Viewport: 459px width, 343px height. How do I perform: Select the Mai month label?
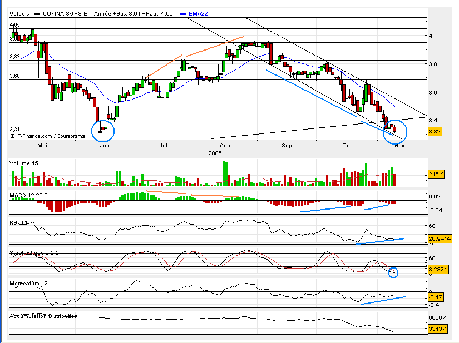coord(42,145)
